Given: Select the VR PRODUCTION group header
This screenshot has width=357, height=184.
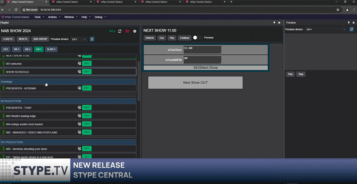Looking at the screenshot, I should pos(68,142).
